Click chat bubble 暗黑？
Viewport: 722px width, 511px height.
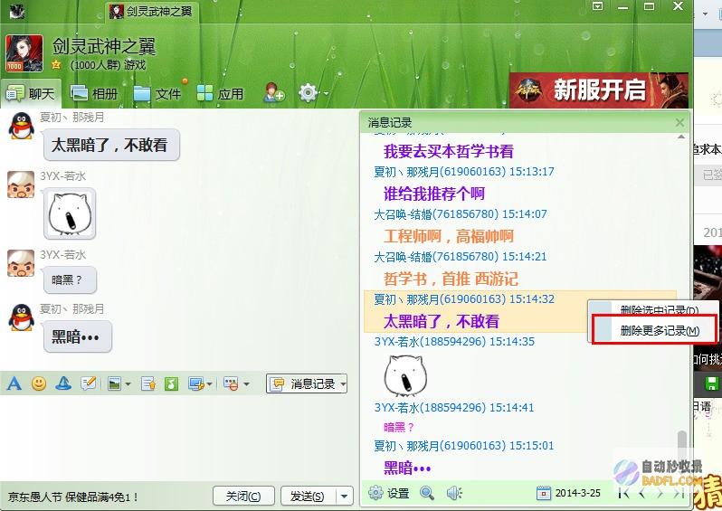coord(70,279)
